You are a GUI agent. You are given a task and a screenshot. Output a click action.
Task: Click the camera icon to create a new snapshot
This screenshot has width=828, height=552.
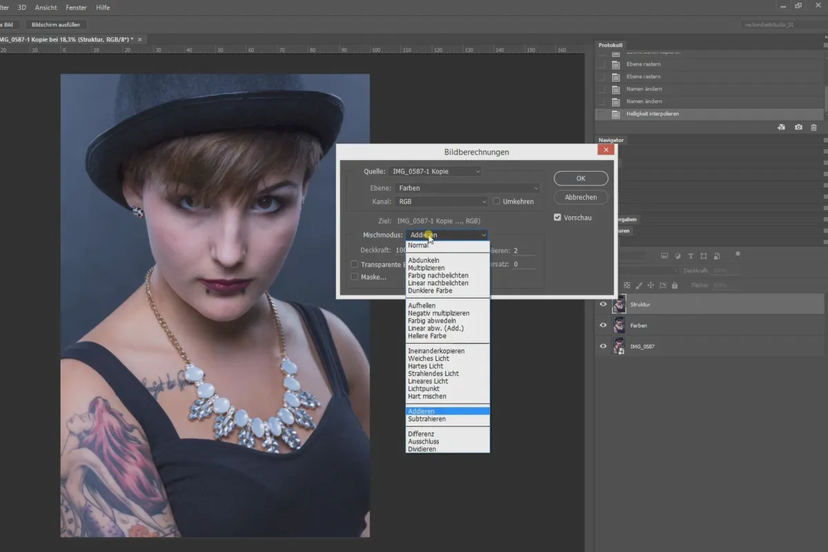(x=798, y=128)
